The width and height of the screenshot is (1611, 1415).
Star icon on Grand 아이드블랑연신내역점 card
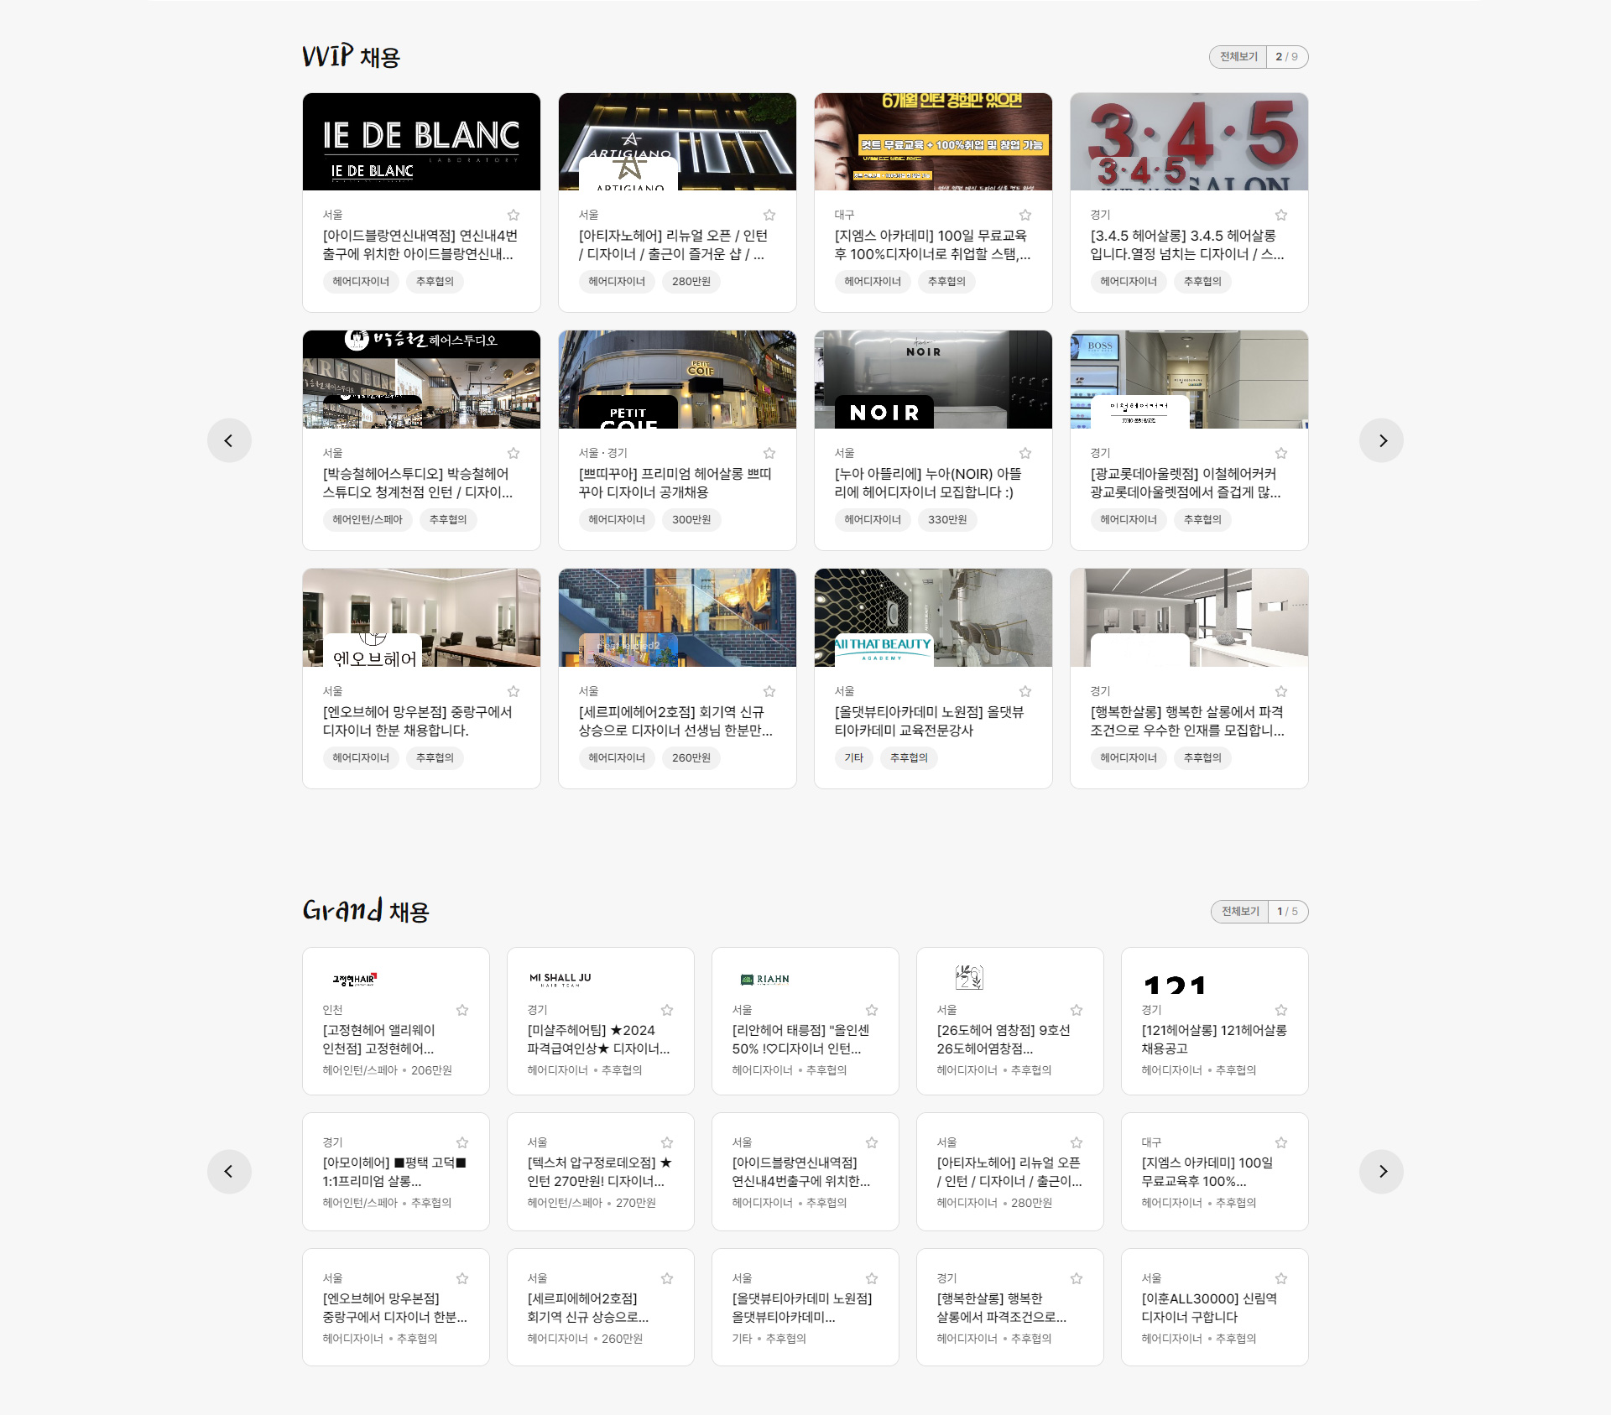(x=872, y=1142)
